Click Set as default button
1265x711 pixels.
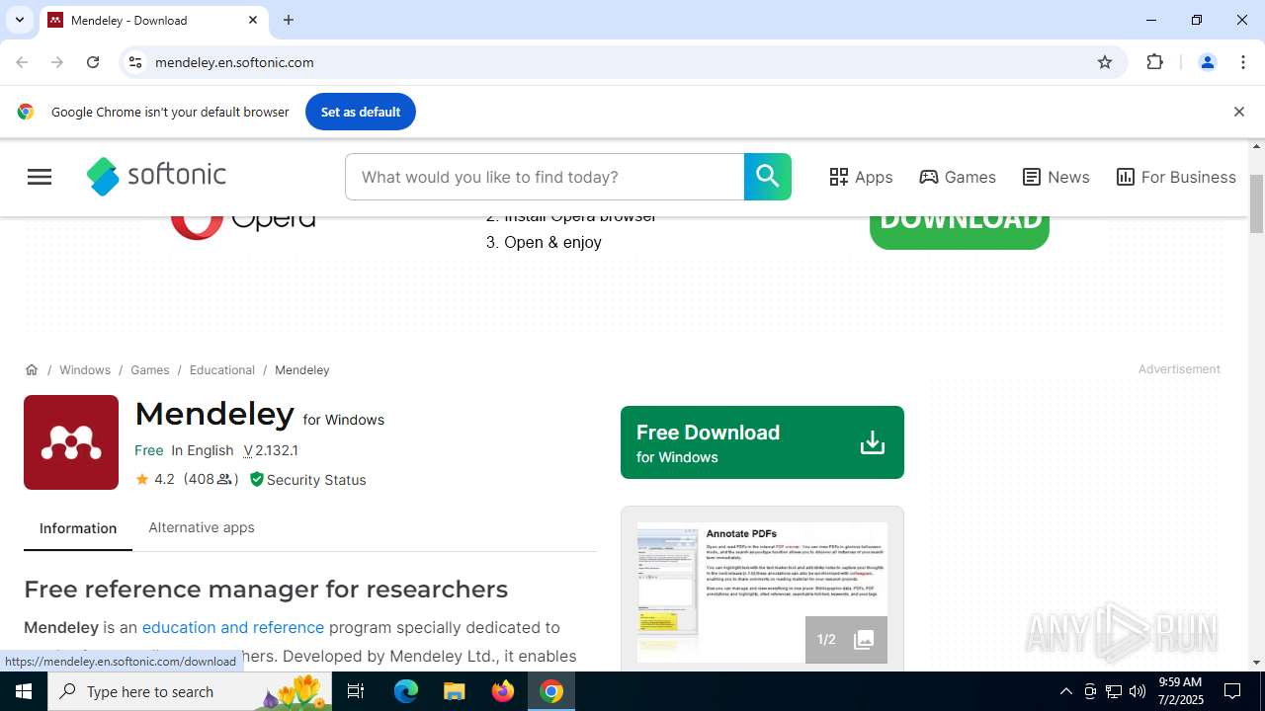(361, 112)
